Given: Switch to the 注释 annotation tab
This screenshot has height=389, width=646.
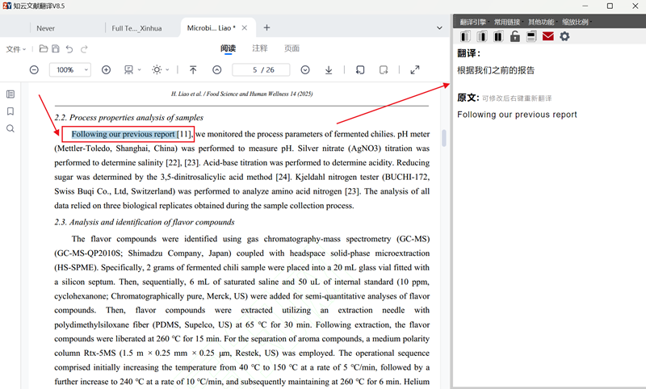Looking at the screenshot, I should point(260,49).
